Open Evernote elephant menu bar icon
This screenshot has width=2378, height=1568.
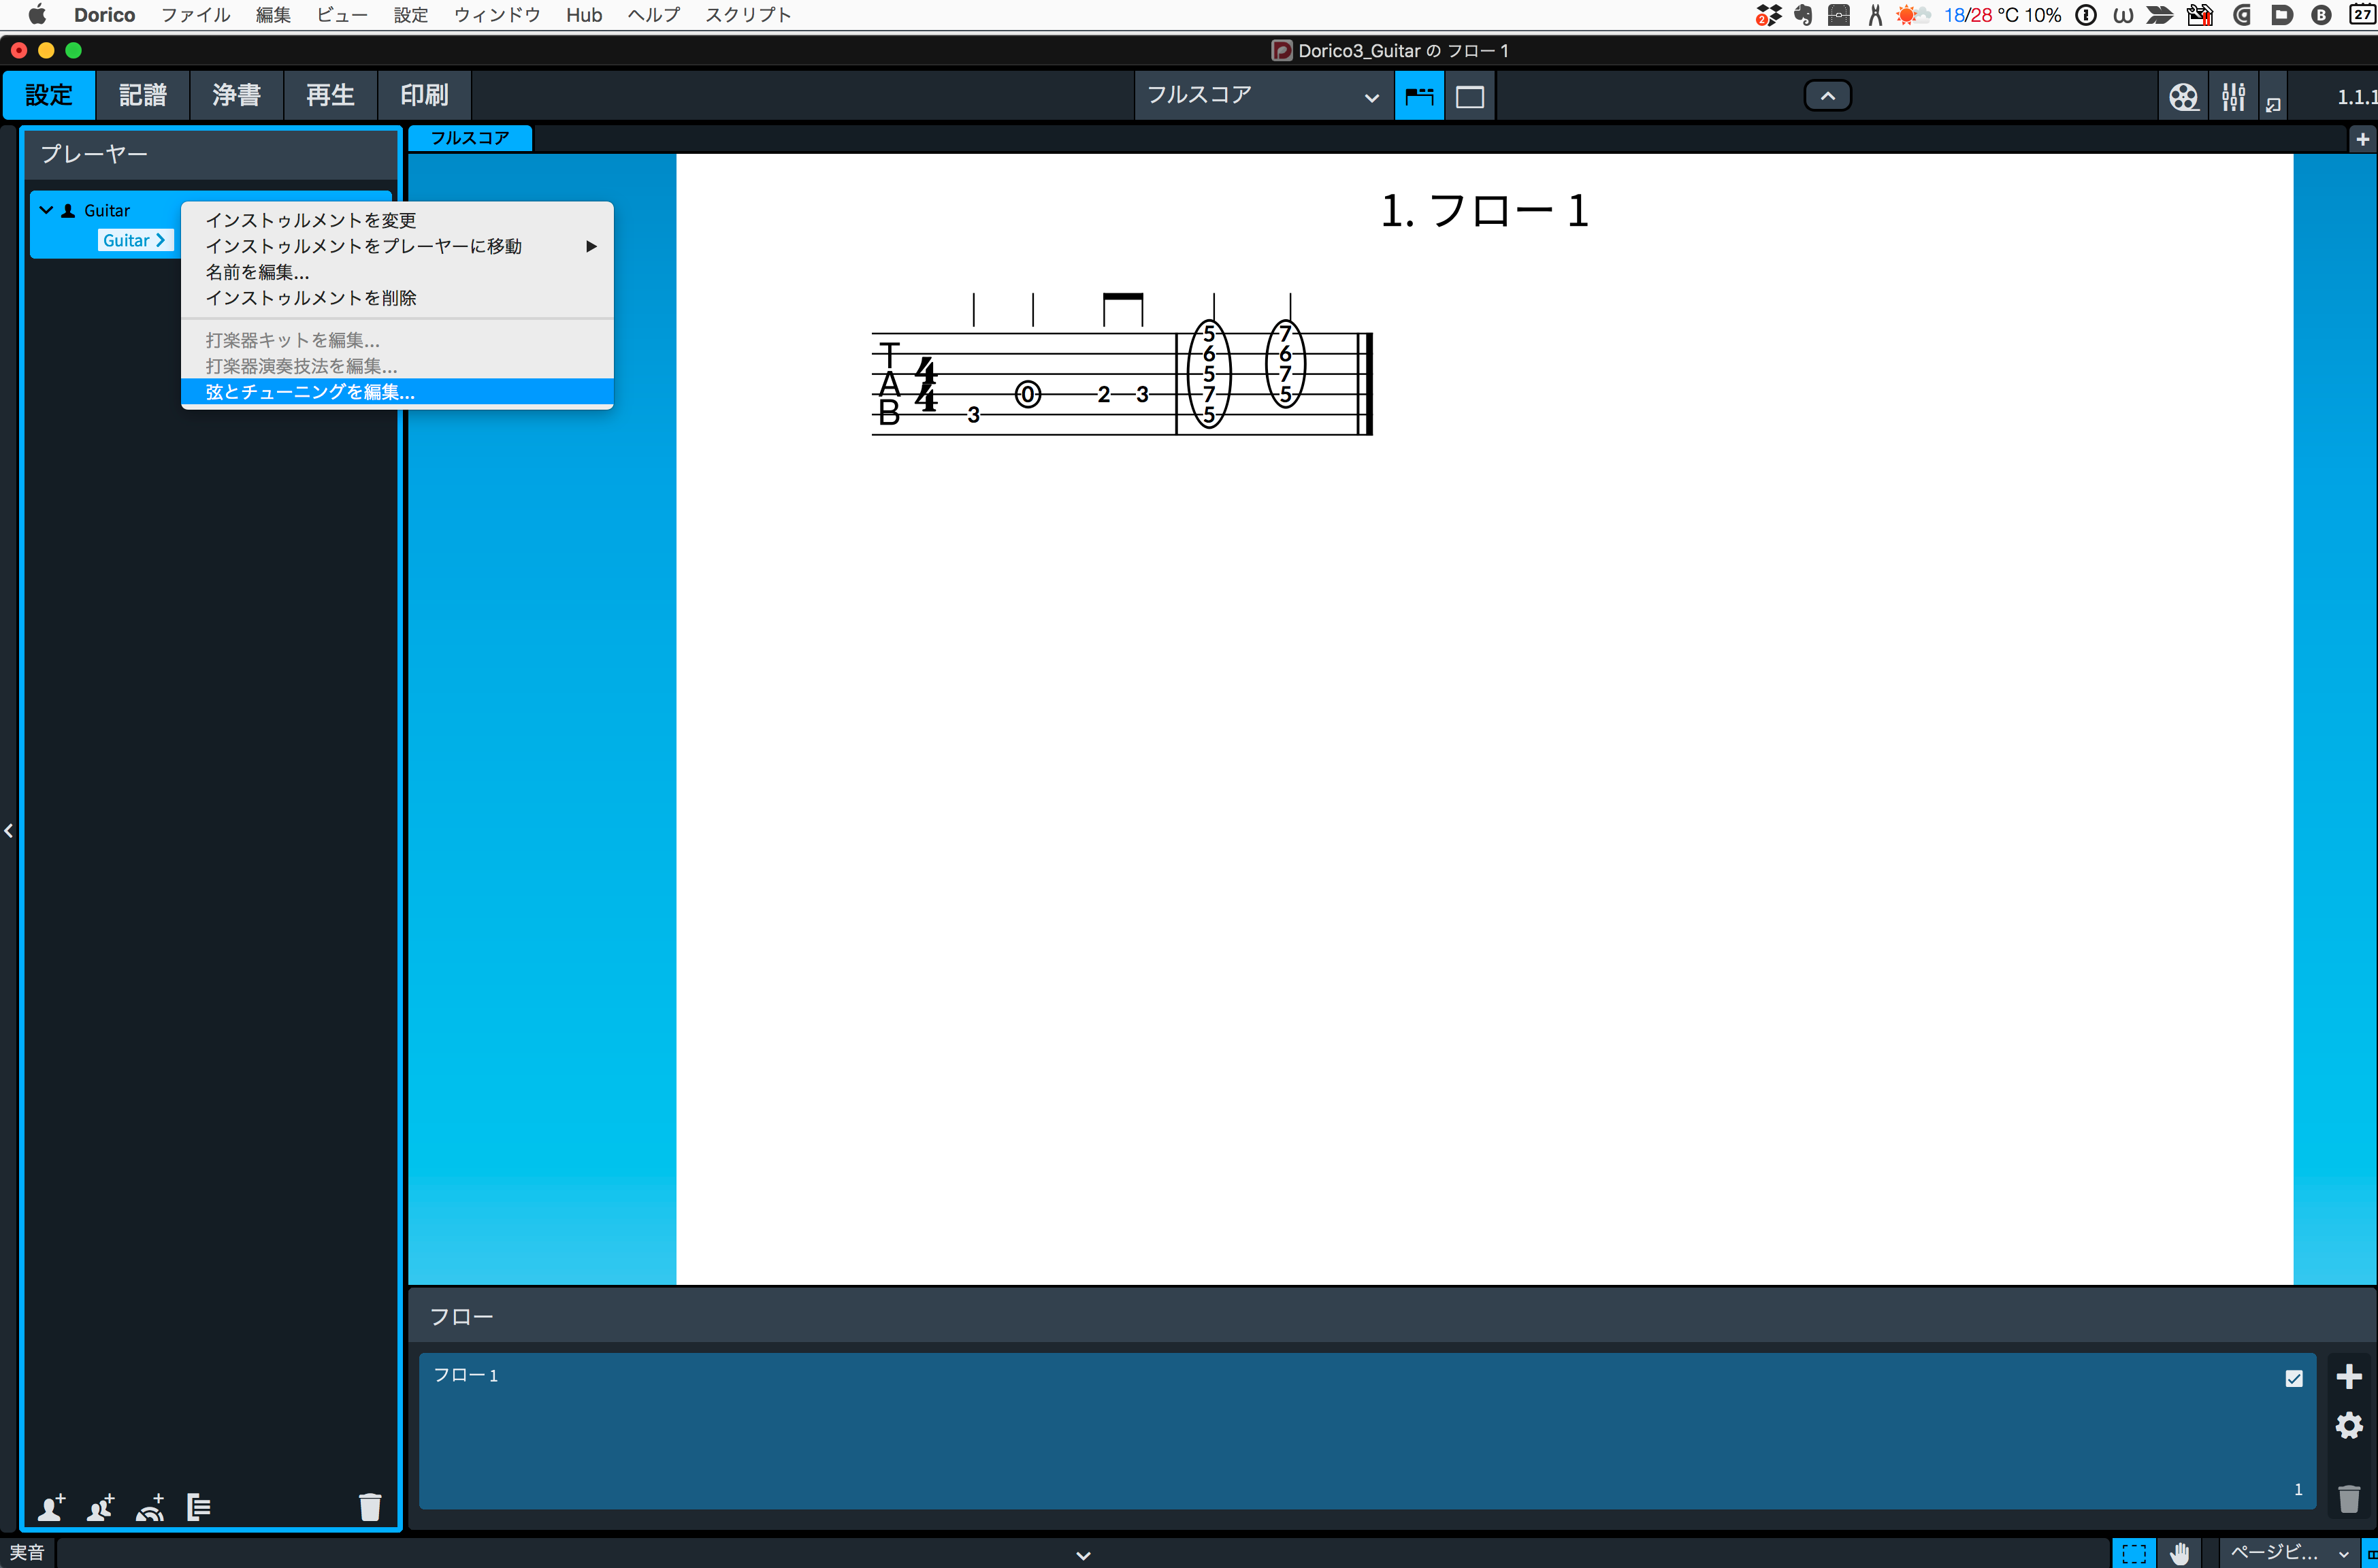[1803, 15]
